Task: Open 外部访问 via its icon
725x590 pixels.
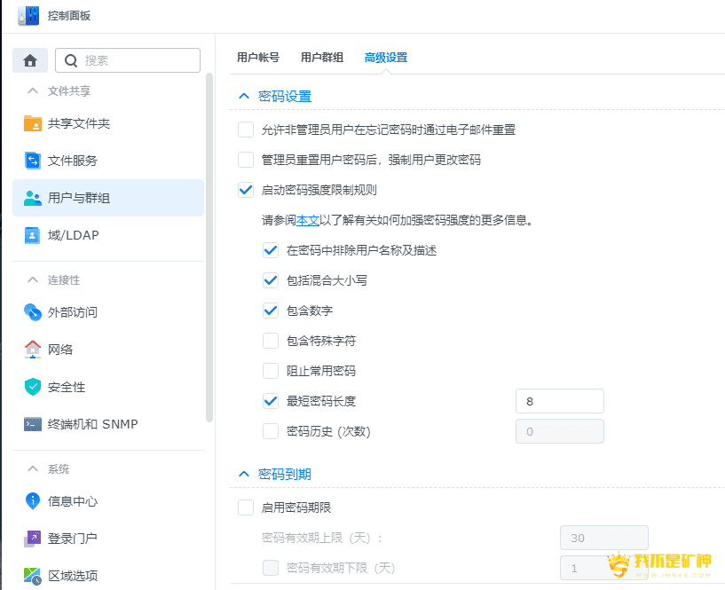Action: (33, 312)
